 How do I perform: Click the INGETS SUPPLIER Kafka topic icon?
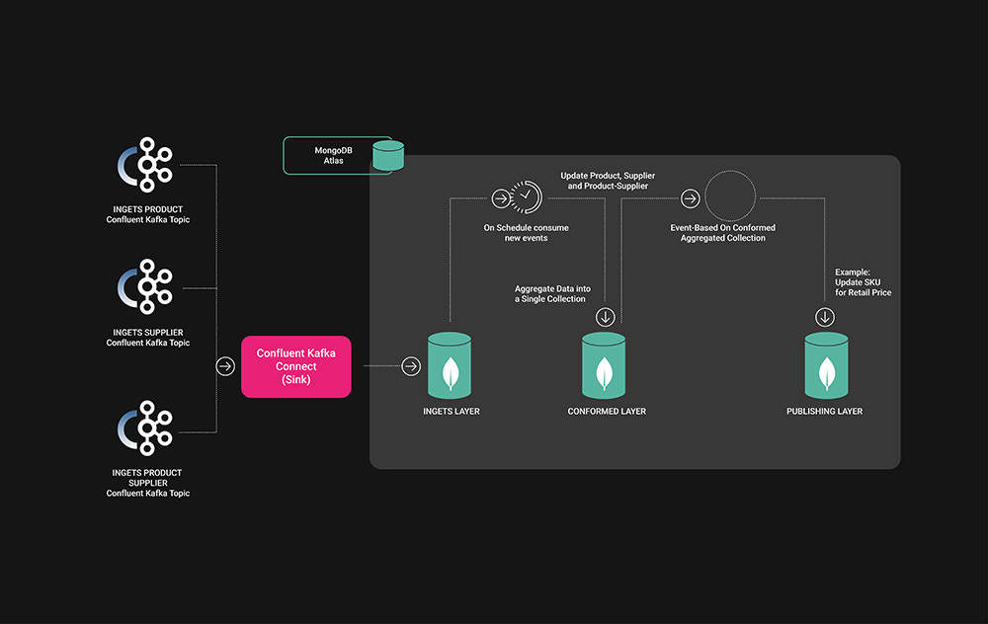[145, 286]
